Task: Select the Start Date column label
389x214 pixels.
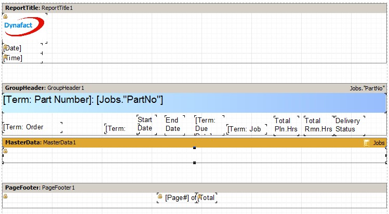Action: point(145,125)
